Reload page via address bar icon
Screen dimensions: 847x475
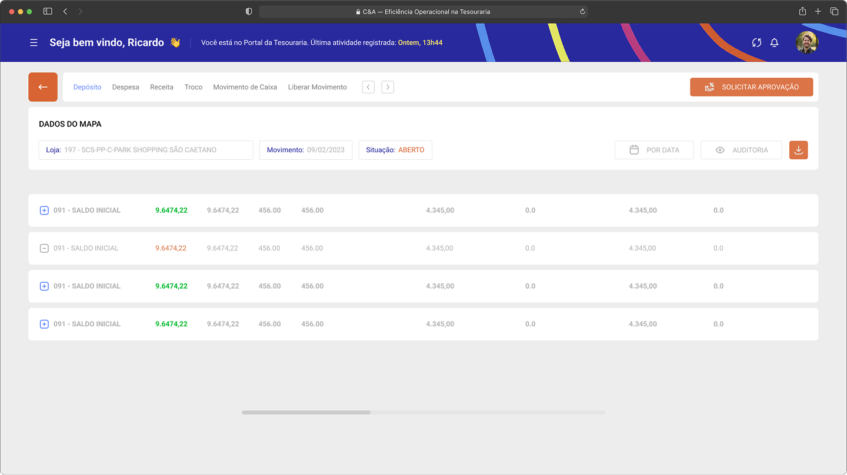(x=582, y=11)
